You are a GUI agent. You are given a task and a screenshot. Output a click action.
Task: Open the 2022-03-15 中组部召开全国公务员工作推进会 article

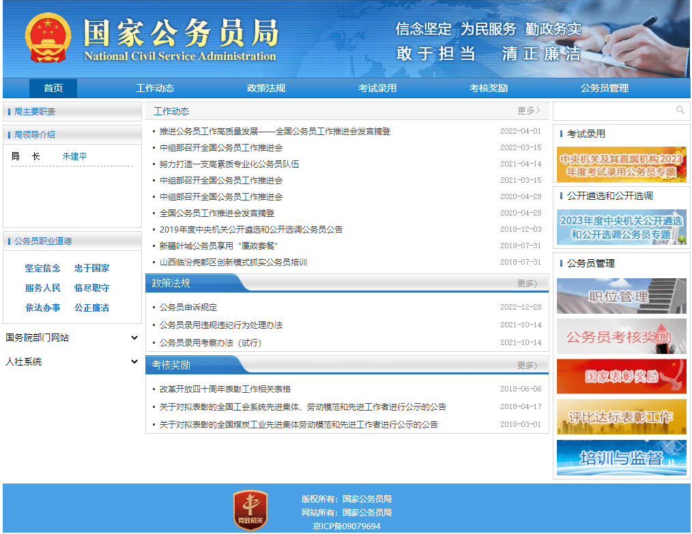(x=221, y=148)
